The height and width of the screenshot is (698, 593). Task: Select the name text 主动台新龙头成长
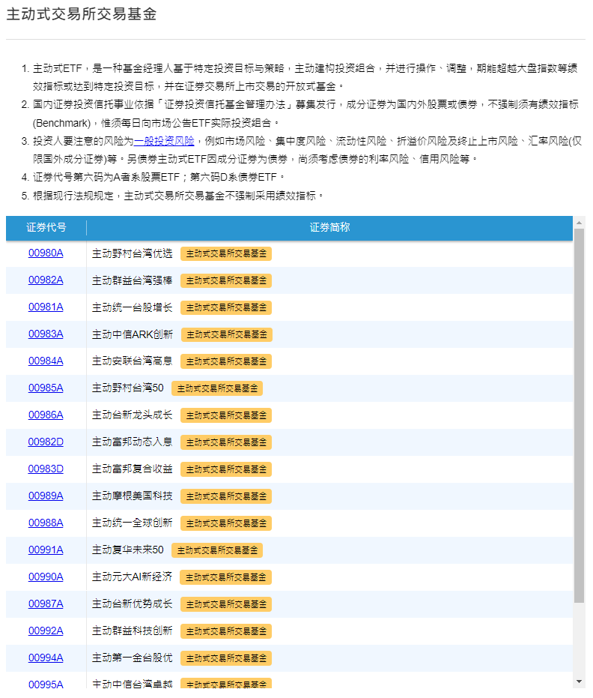click(132, 415)
